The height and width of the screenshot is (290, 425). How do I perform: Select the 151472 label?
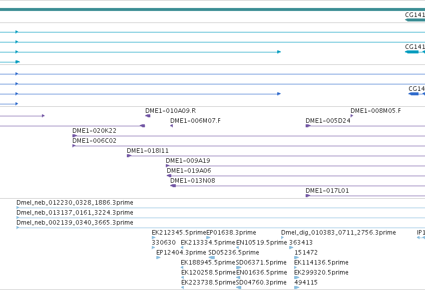pyautogui.click(x=306, y=253)
